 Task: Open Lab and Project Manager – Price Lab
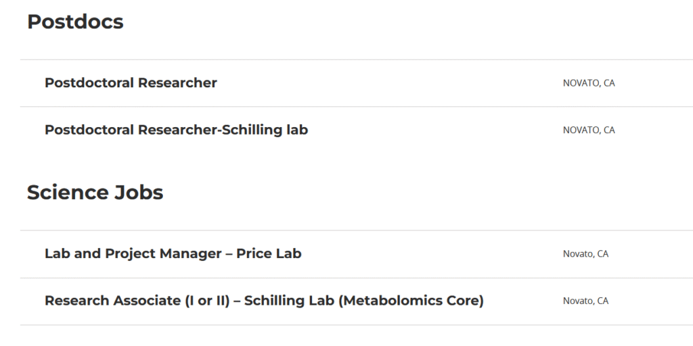173,254
